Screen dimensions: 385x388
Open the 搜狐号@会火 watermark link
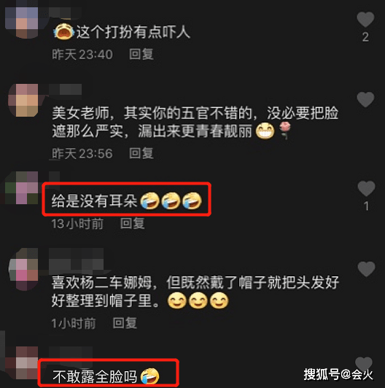pyautogui.click(x=338, y=374)
